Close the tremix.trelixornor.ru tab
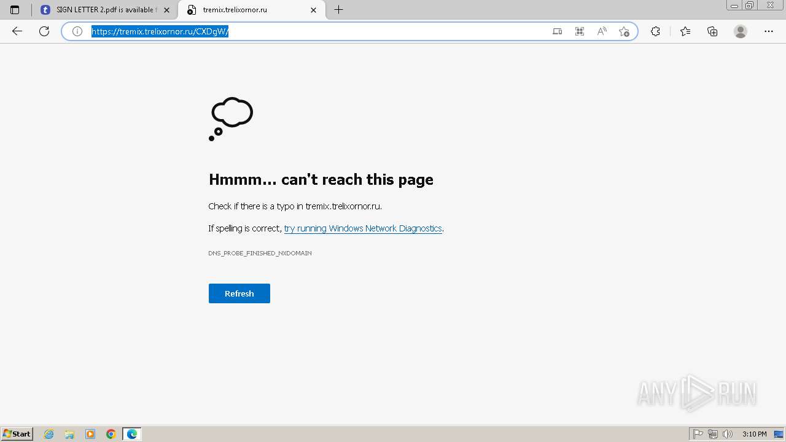Viewport: 786px width, 442px height. [x=313, y=10]
